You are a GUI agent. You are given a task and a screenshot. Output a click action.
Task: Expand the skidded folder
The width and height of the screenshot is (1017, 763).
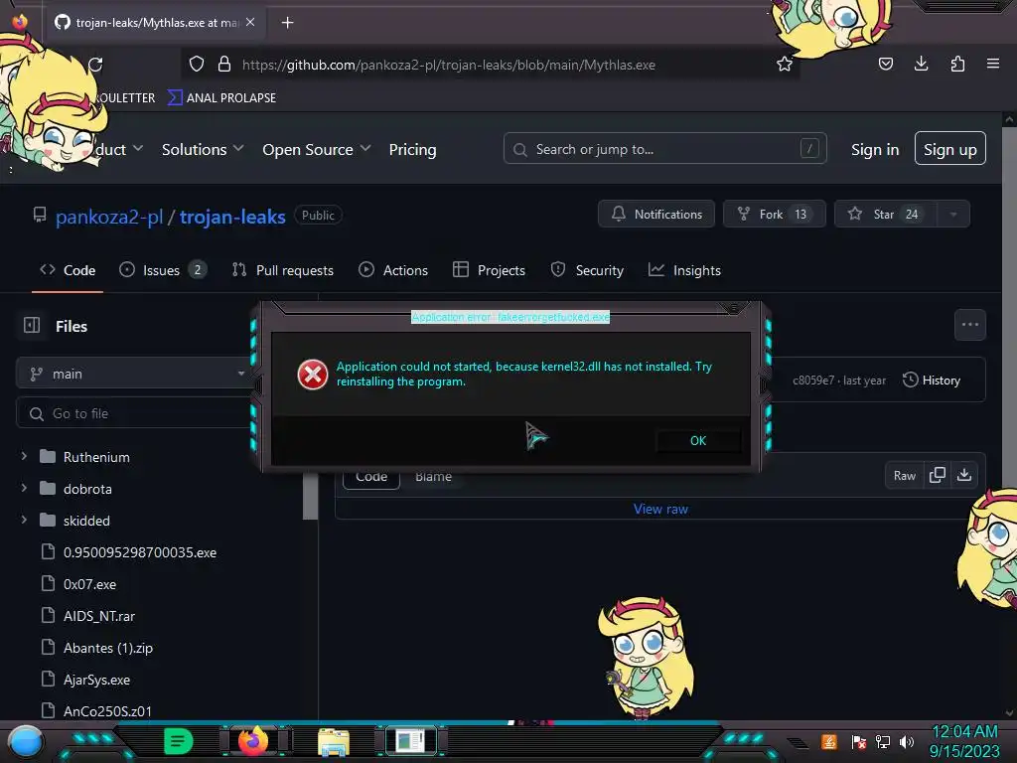coord(24,520)
